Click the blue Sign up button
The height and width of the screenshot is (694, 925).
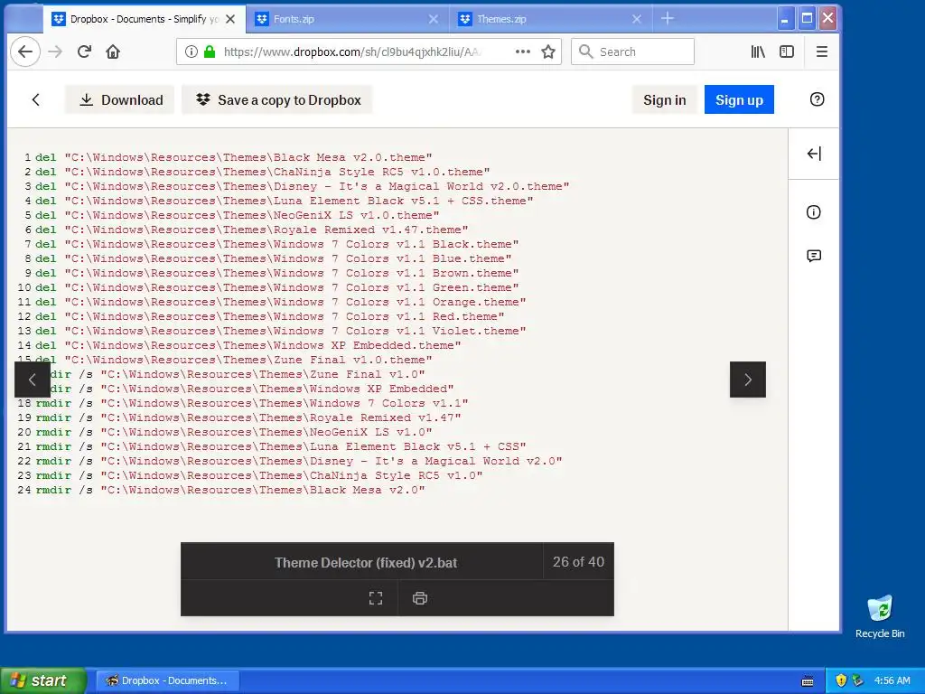(739, 99)
